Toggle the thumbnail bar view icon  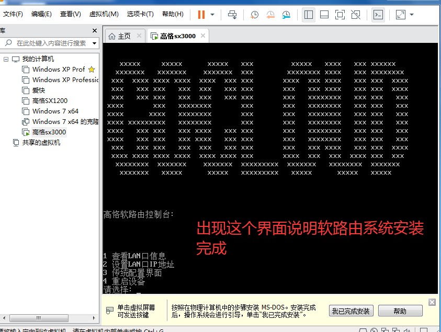click(324, 15)
